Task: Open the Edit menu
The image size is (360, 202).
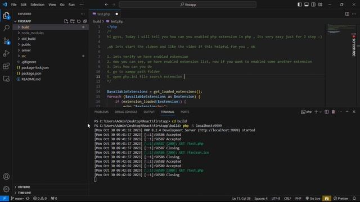Action: tap(24, 4)
